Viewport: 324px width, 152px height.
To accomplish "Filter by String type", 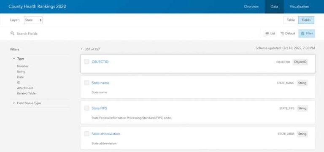I will (21, 71).
